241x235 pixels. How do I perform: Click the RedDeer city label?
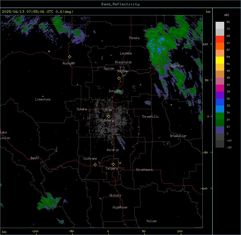[123, 71]
